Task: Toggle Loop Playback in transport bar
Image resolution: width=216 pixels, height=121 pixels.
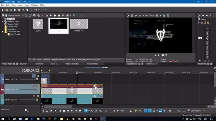Action: coord(47,111)
